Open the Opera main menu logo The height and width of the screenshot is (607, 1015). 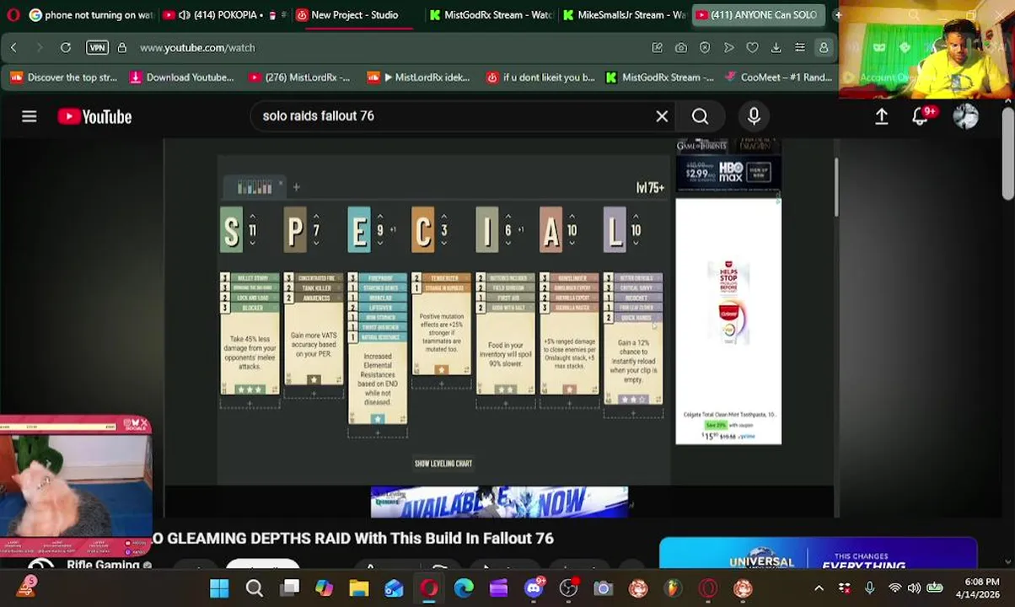pyautogui.click(x=13, y=14)
